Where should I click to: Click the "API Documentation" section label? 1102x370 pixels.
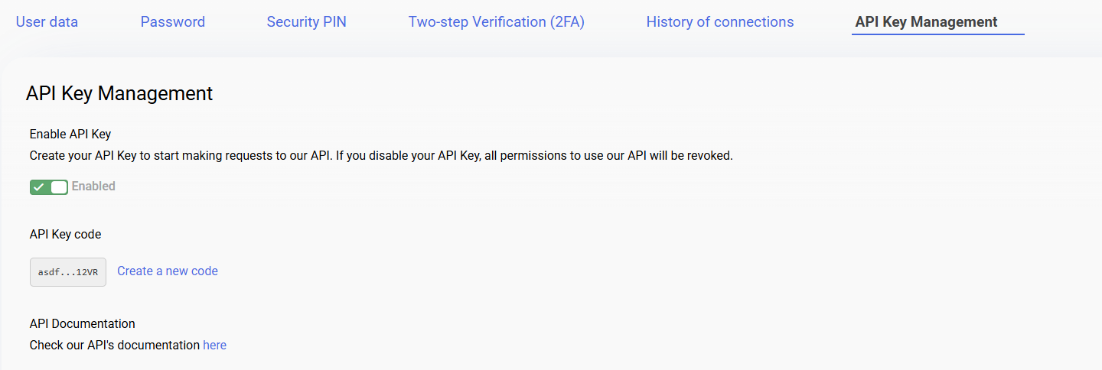(82, 324)
